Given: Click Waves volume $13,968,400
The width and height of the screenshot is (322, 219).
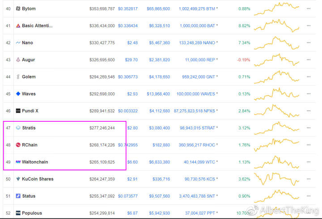Looking at the screenshot, I should [158, 94].
